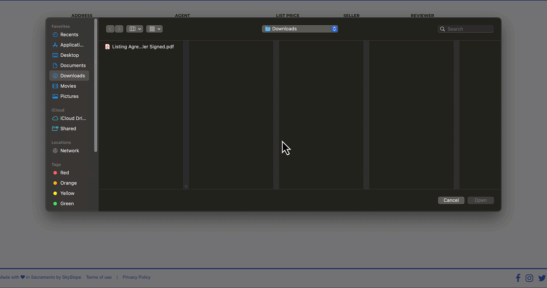Click the SELLER column header
Image resolution: width=547 pixels, height=288 pixels.
(x=351, y=16)
